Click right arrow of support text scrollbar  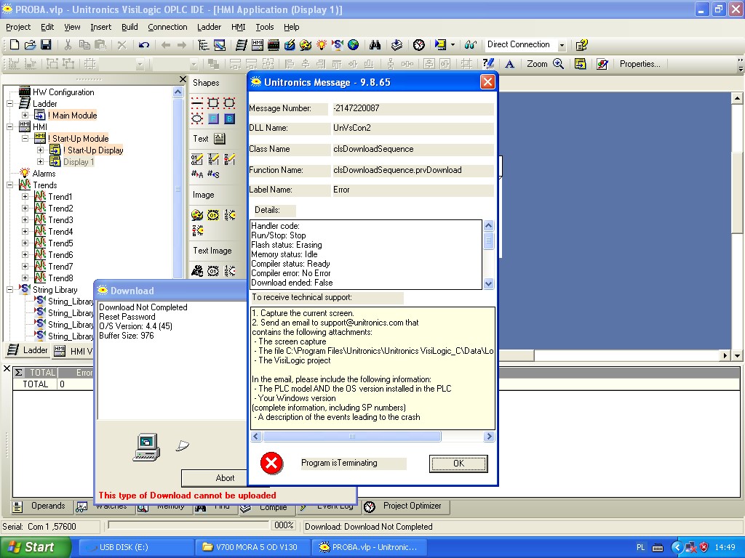coord(489,437)
